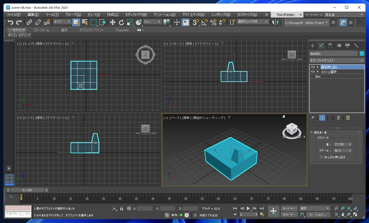Click the large Set Keys plus button
The width and height of the screenshot is (369, 223).
point(274,211)
